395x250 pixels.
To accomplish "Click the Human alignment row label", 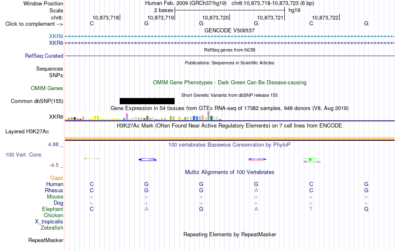I will pyautogui.click(x=54, y=184).
